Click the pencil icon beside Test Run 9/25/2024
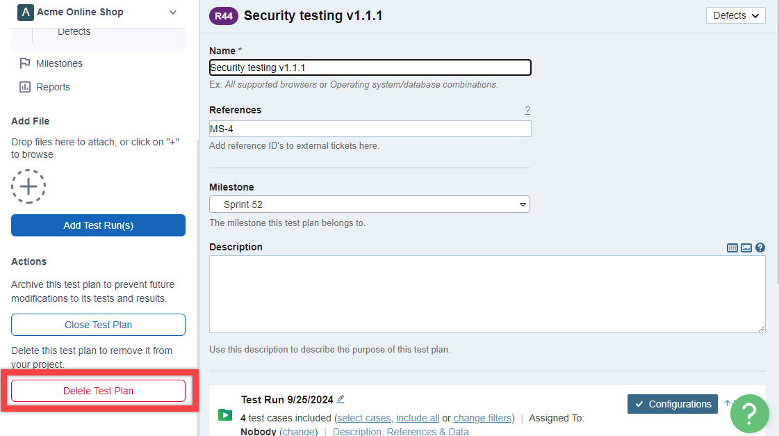This screenshot has height=436, width=779. click(x=341, y=399)
